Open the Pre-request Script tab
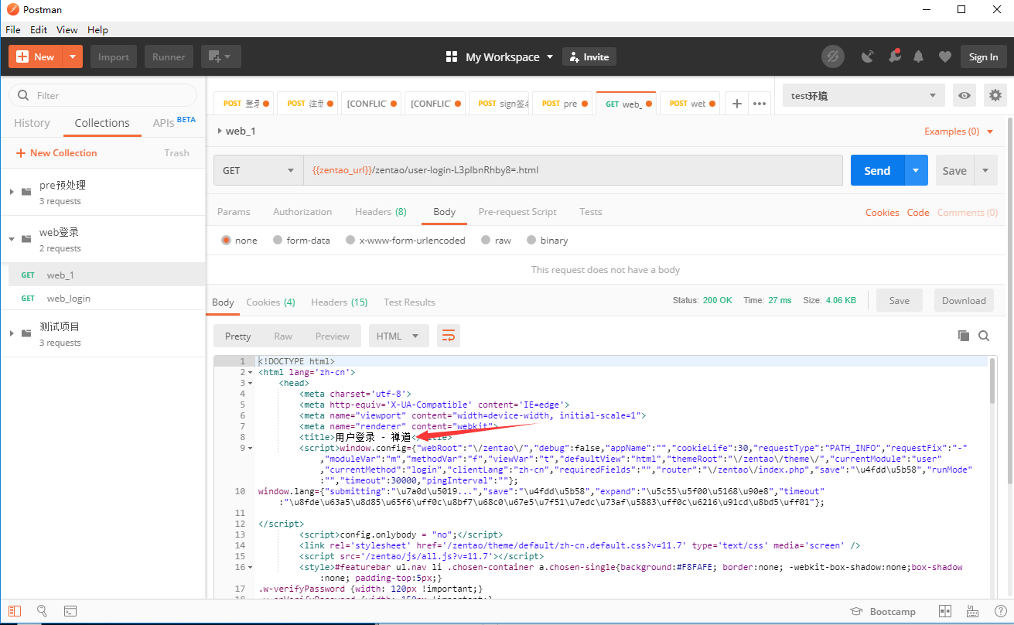Viewport: 1014px width, 625px height. pyautogui.click(x=517, y=211)
